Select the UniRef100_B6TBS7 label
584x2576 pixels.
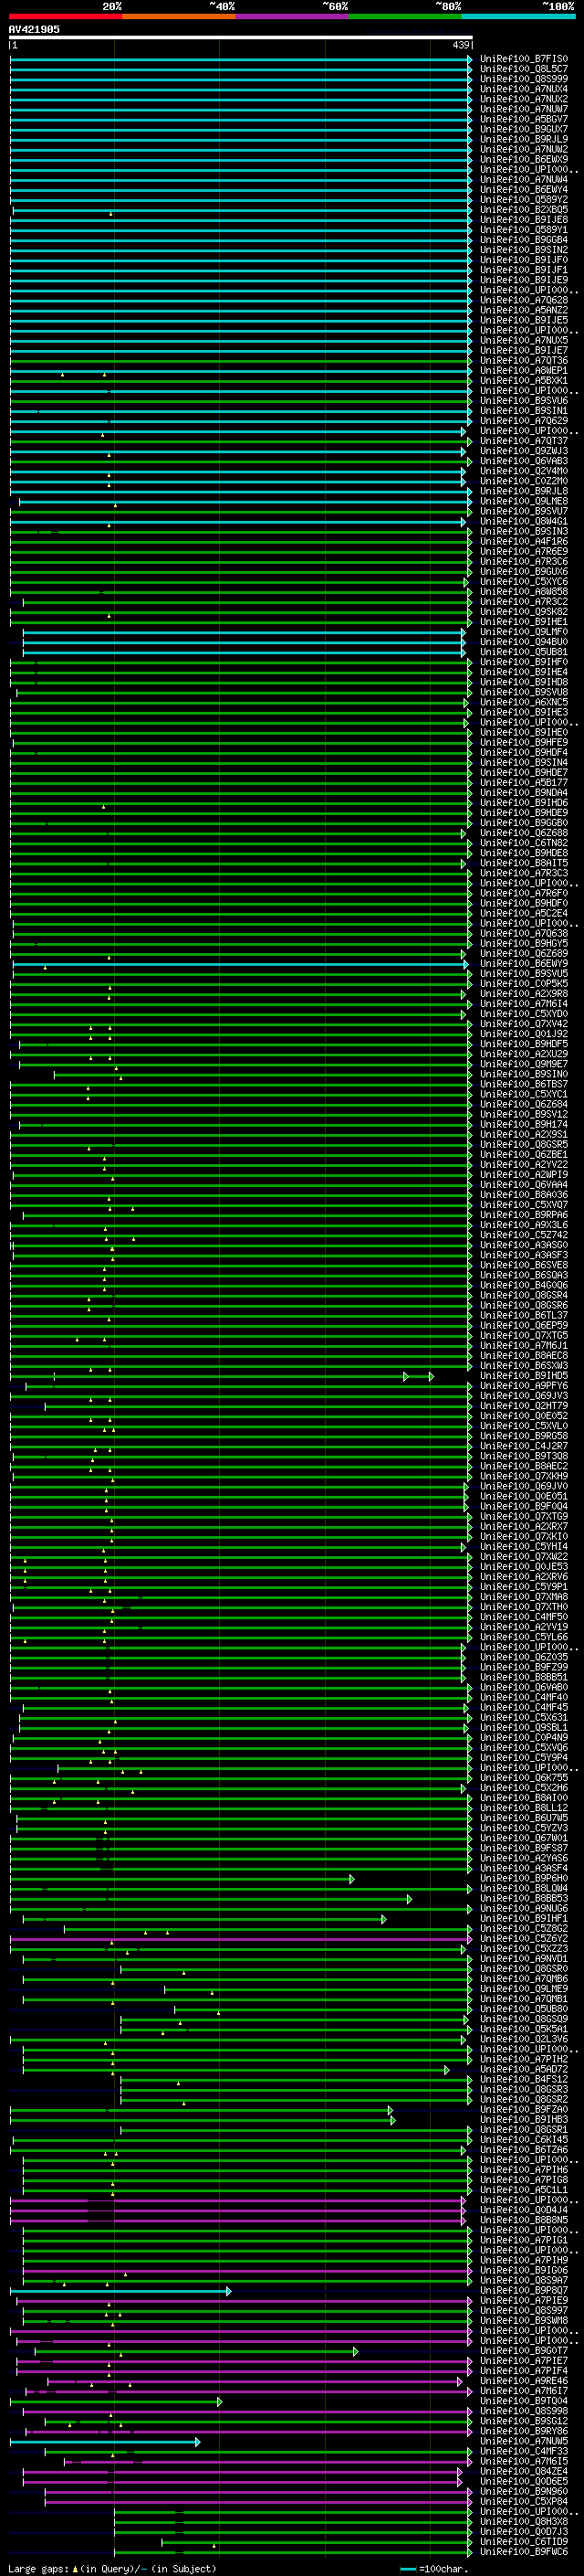[523, 1084]
